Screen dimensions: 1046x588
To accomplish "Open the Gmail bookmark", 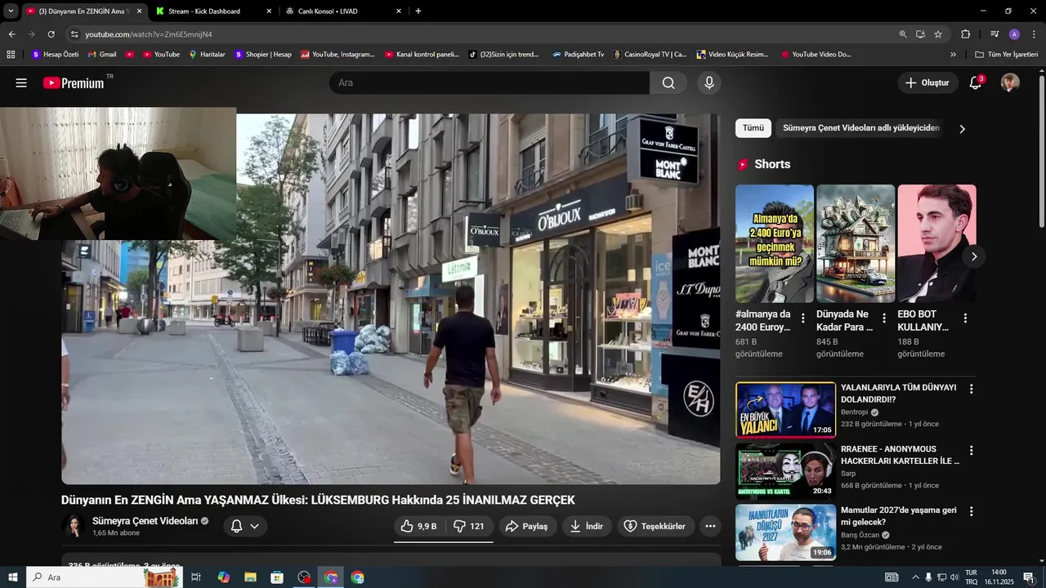I will (101, 55).
